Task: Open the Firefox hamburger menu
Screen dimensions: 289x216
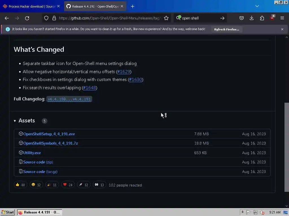Action: (282, 18)
